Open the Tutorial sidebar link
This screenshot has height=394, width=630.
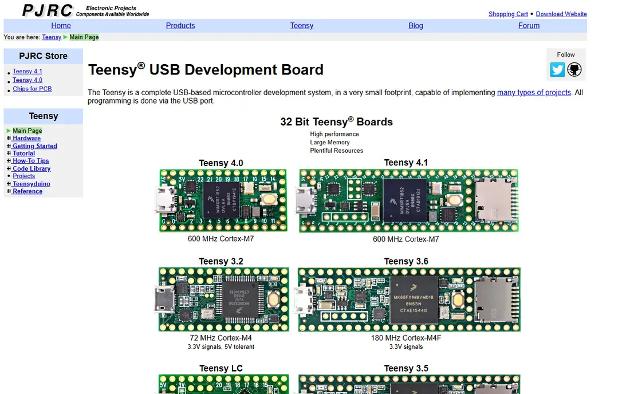[23, 153]
